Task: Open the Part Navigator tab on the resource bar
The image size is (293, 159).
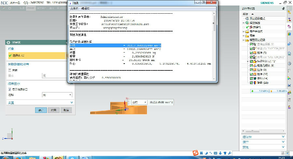Action: pos(289,26)
